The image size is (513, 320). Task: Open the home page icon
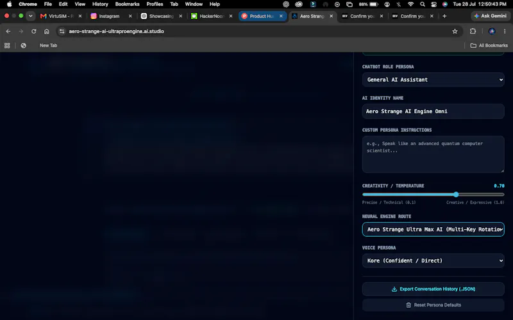[46, 31]
